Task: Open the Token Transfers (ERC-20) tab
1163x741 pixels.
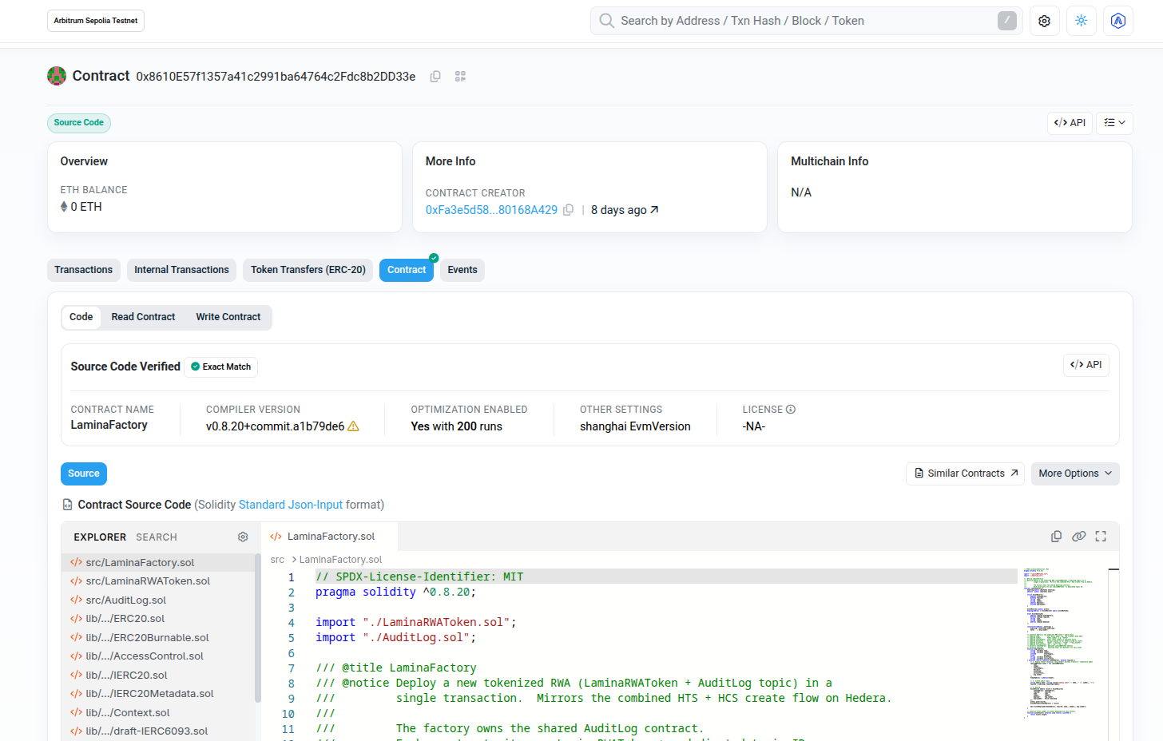Action: (308, 270)
